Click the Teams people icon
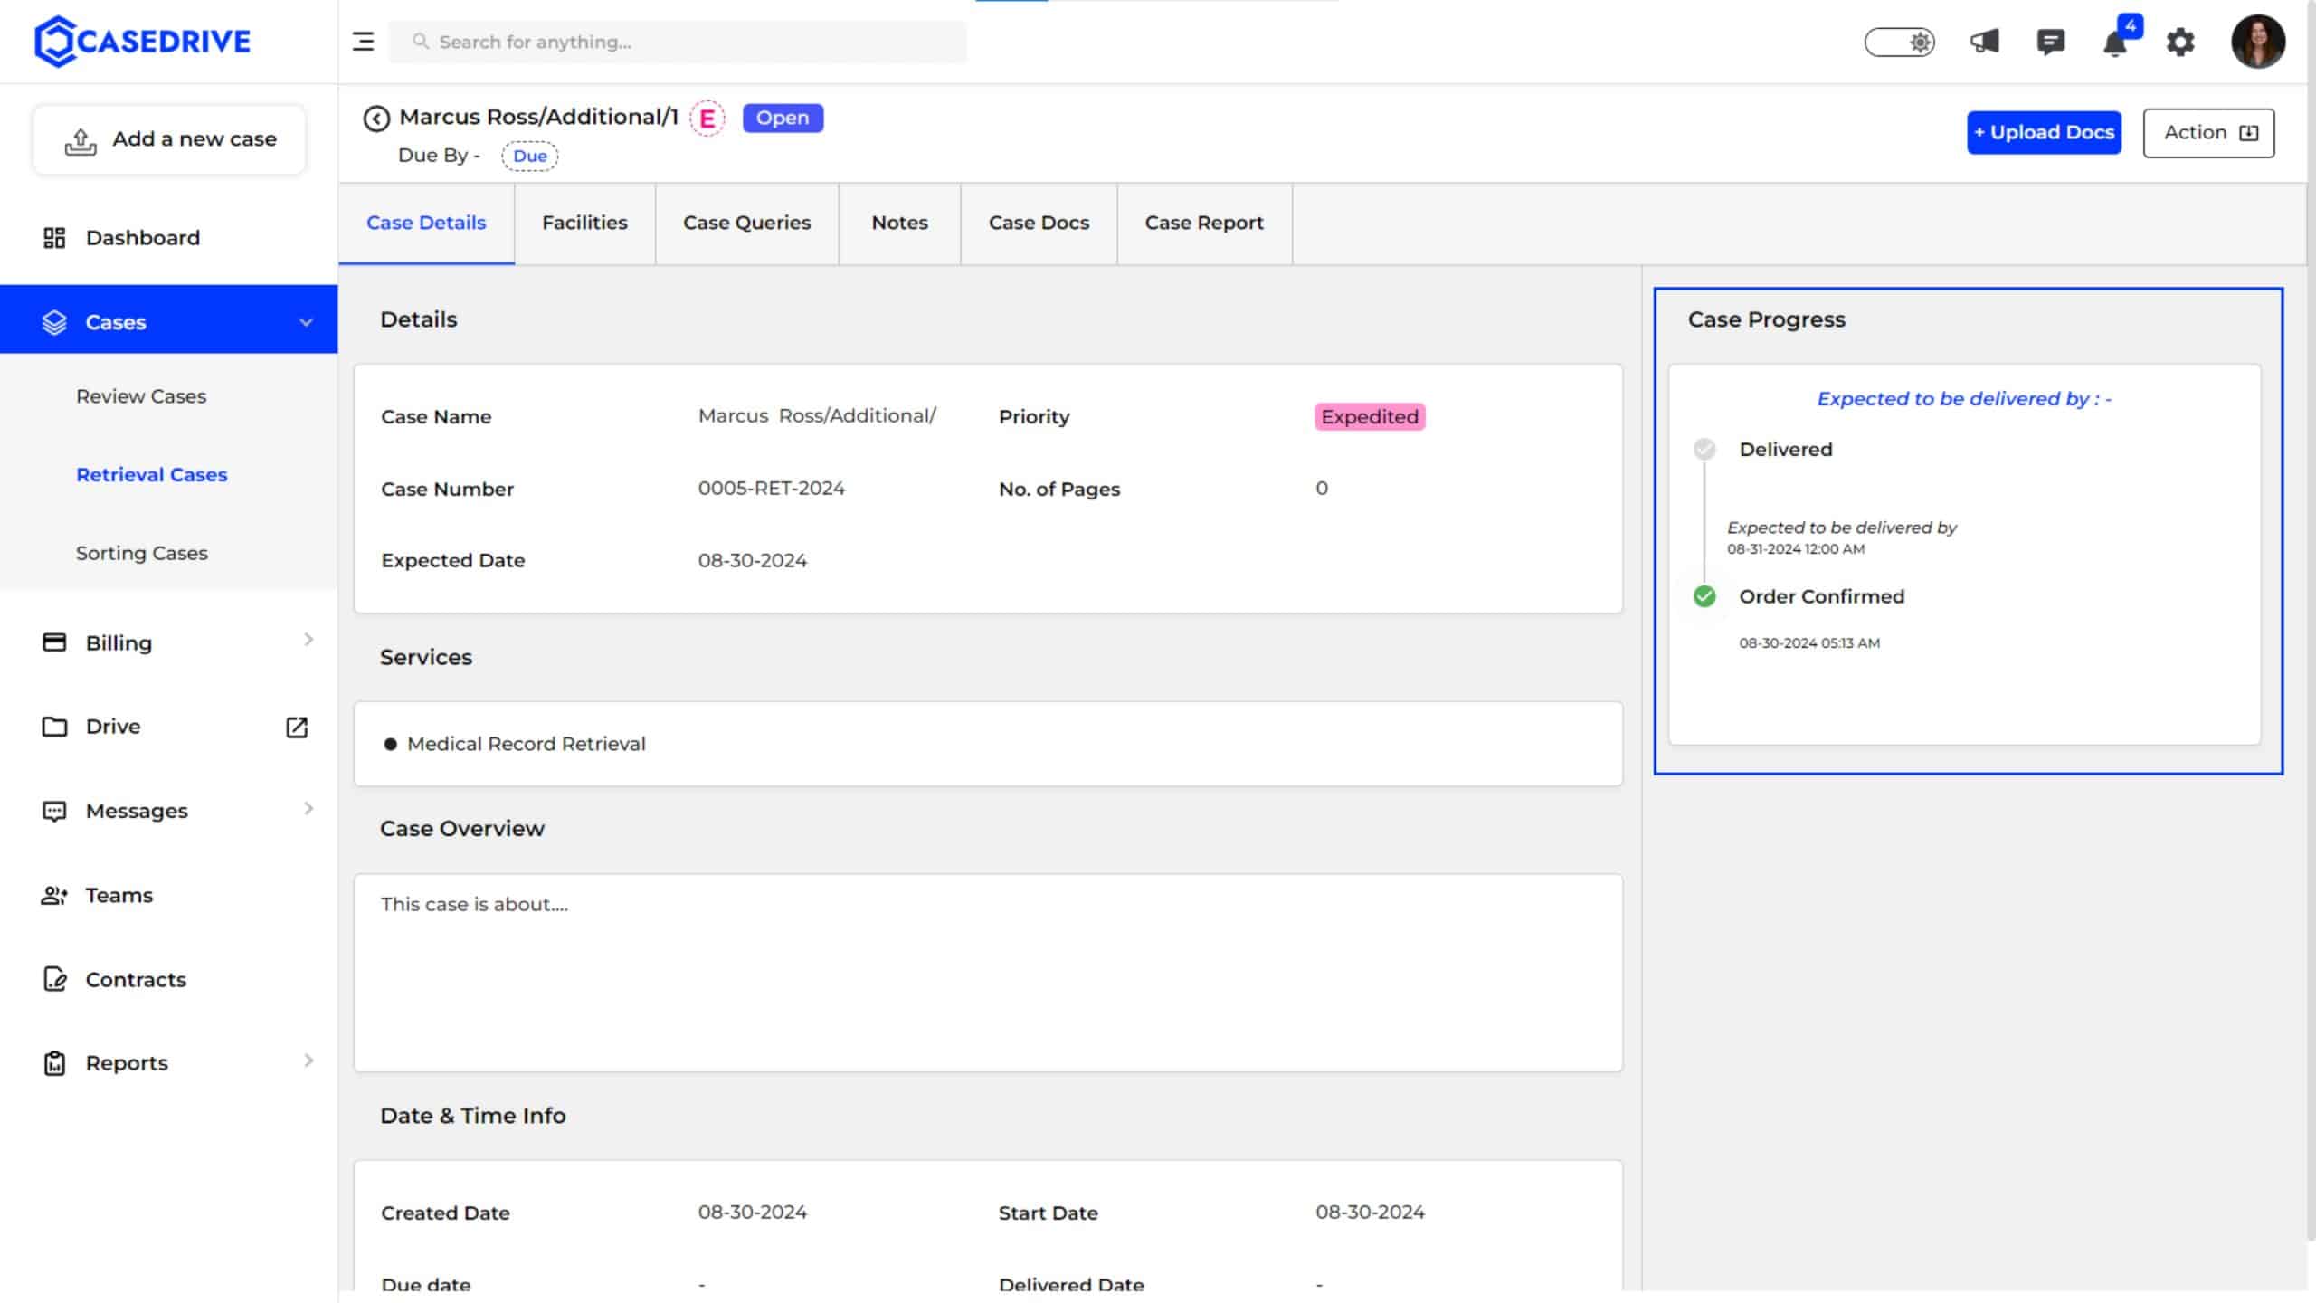Screen dimensions: 2316x1303 [x=54, y=896]
